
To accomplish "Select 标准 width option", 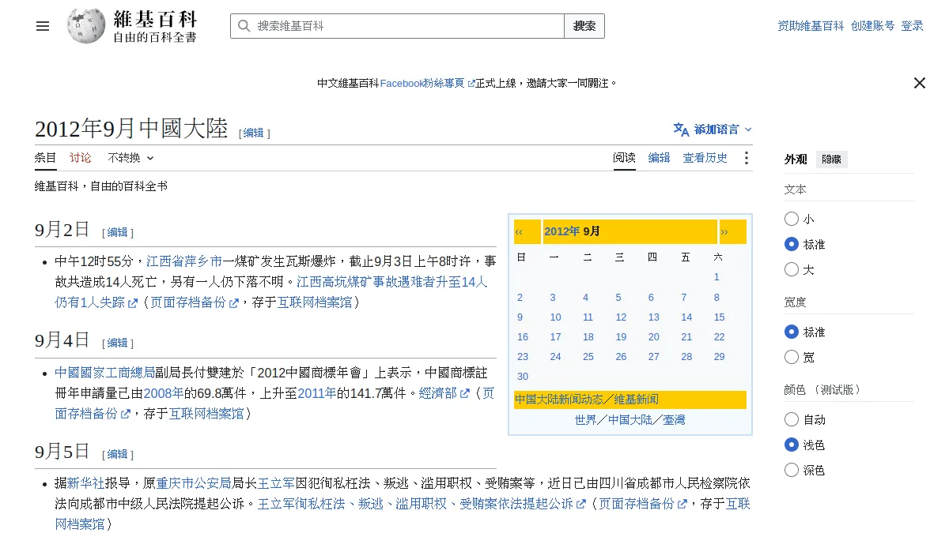I will (792, 332).
